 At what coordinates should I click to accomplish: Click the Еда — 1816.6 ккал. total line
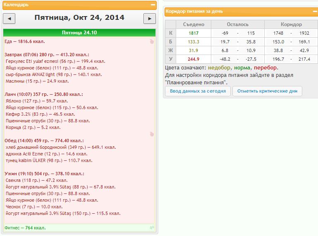tap(24, 42)
